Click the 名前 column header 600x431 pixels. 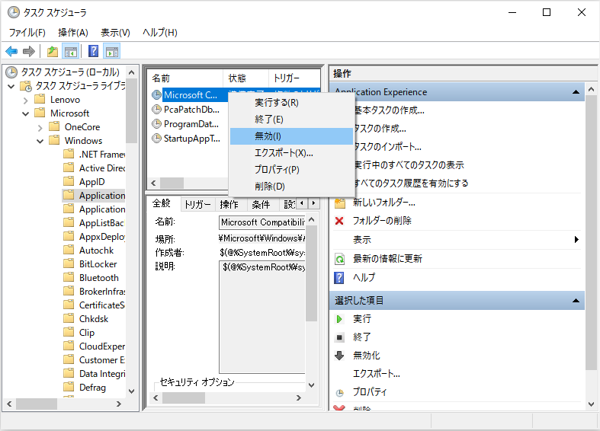tap(185, 78)
